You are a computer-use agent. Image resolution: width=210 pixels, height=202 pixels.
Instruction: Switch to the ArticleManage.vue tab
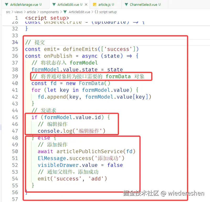click(25, 4)
